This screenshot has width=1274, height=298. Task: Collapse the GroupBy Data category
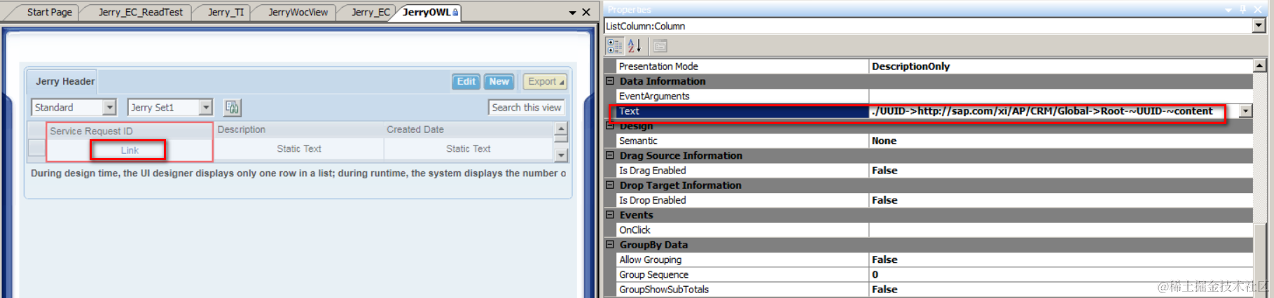coord(610,245)
